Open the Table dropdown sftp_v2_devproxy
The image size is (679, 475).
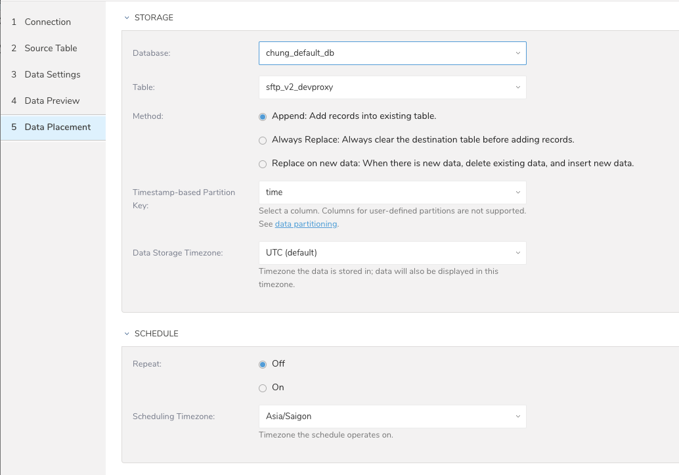[392, 87]
